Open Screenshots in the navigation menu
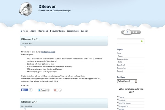The width and height of the screenshot is (165, 110). (x=73, y=31)
